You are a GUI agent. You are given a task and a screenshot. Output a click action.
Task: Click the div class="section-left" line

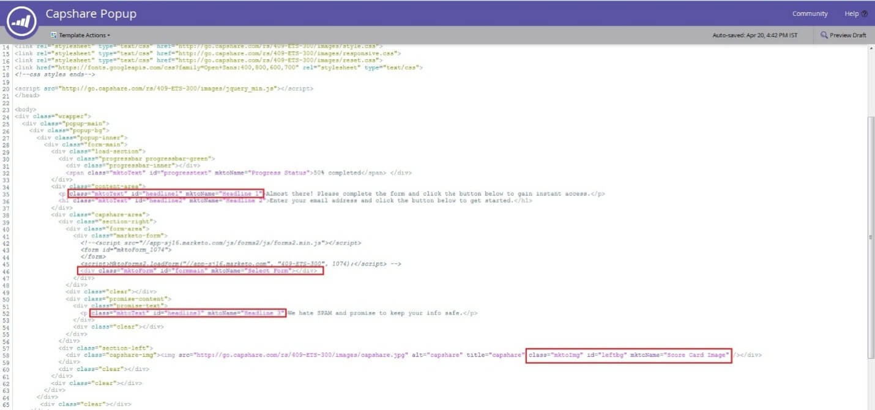click(103, 348)
